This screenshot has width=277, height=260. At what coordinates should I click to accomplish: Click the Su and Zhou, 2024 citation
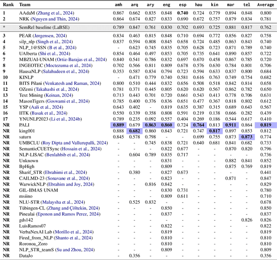pos(76,250)
